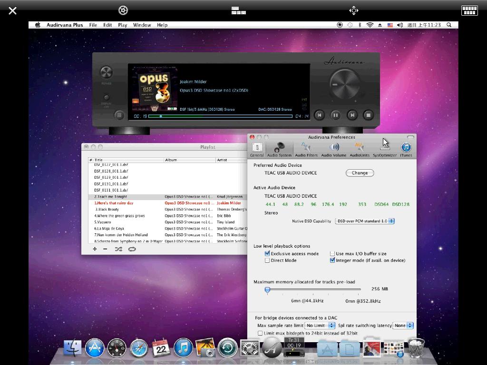This screenshot has height=365, width=487.
Task: Open the Audio System preferences tab
Action: click(x=279, y=150)
